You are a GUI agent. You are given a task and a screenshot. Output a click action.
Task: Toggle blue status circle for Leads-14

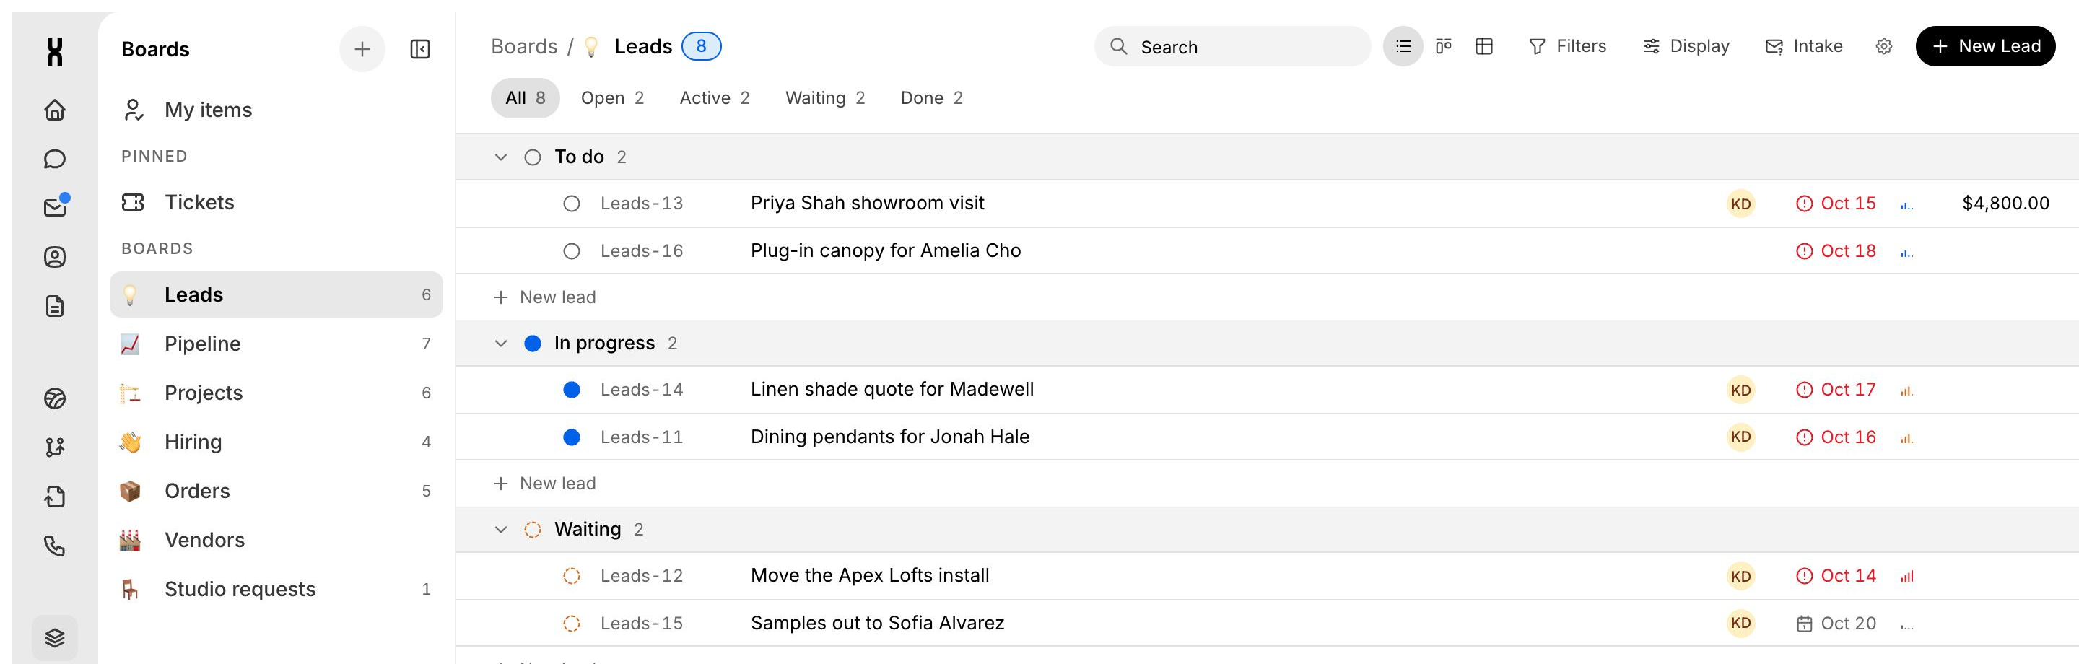572,390
